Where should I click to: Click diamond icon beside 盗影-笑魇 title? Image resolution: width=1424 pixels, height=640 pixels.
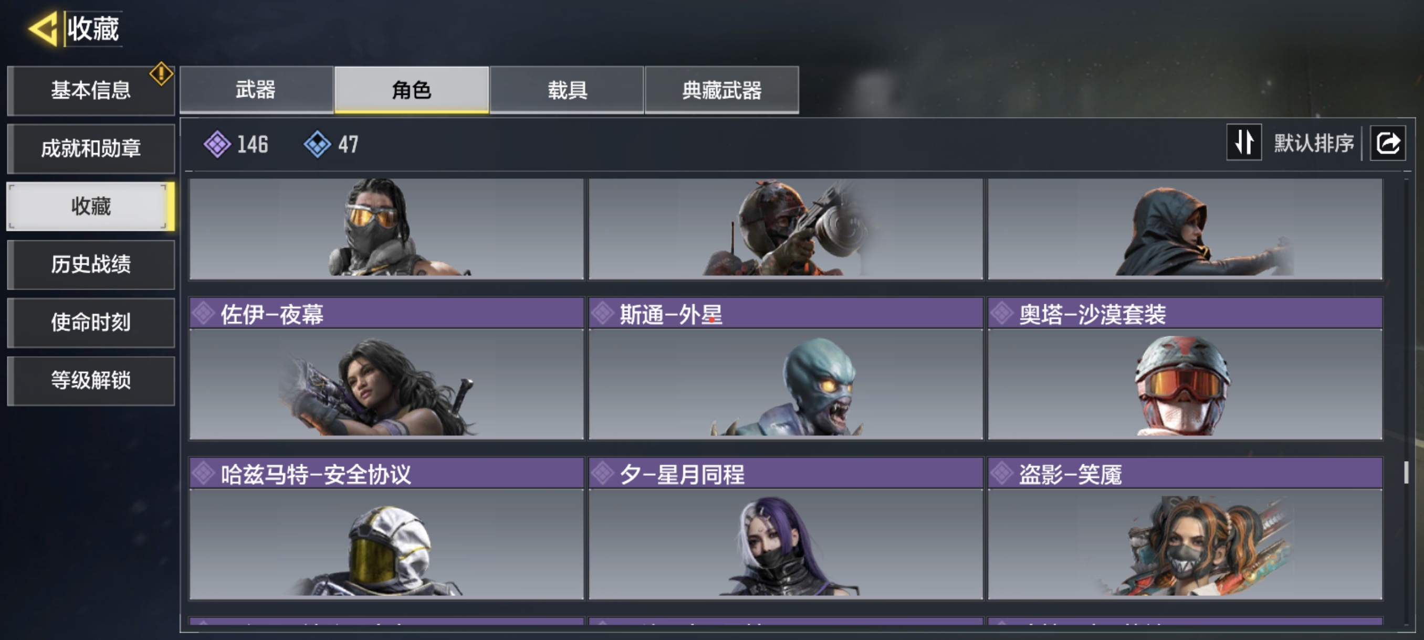pos(1001,474)
